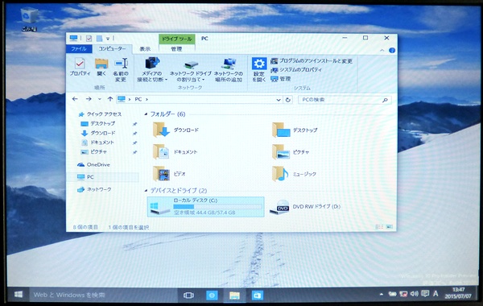Select the Downloads (ダウンロード) folder icon

(162, 130)
